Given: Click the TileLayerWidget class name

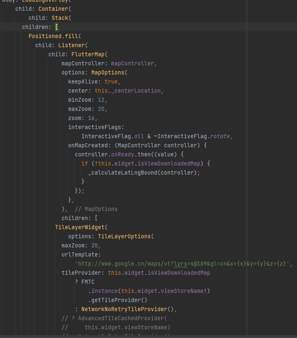Looking at the screenshot, I should (80, 227).
